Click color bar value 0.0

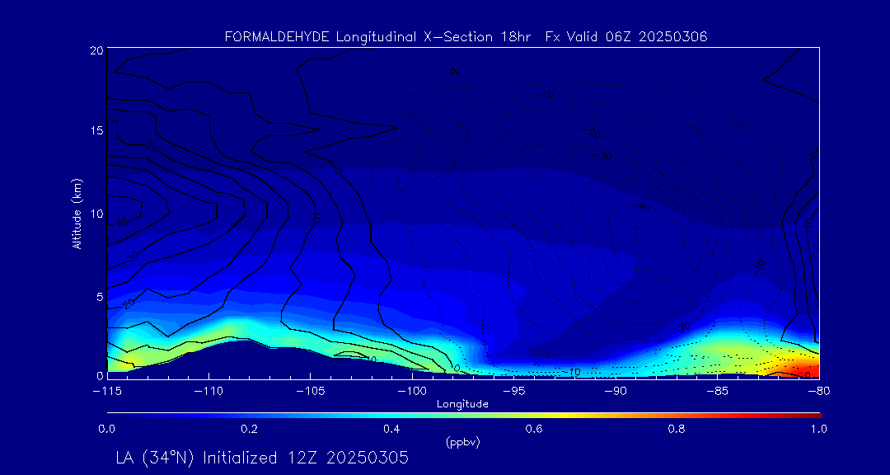106,430
